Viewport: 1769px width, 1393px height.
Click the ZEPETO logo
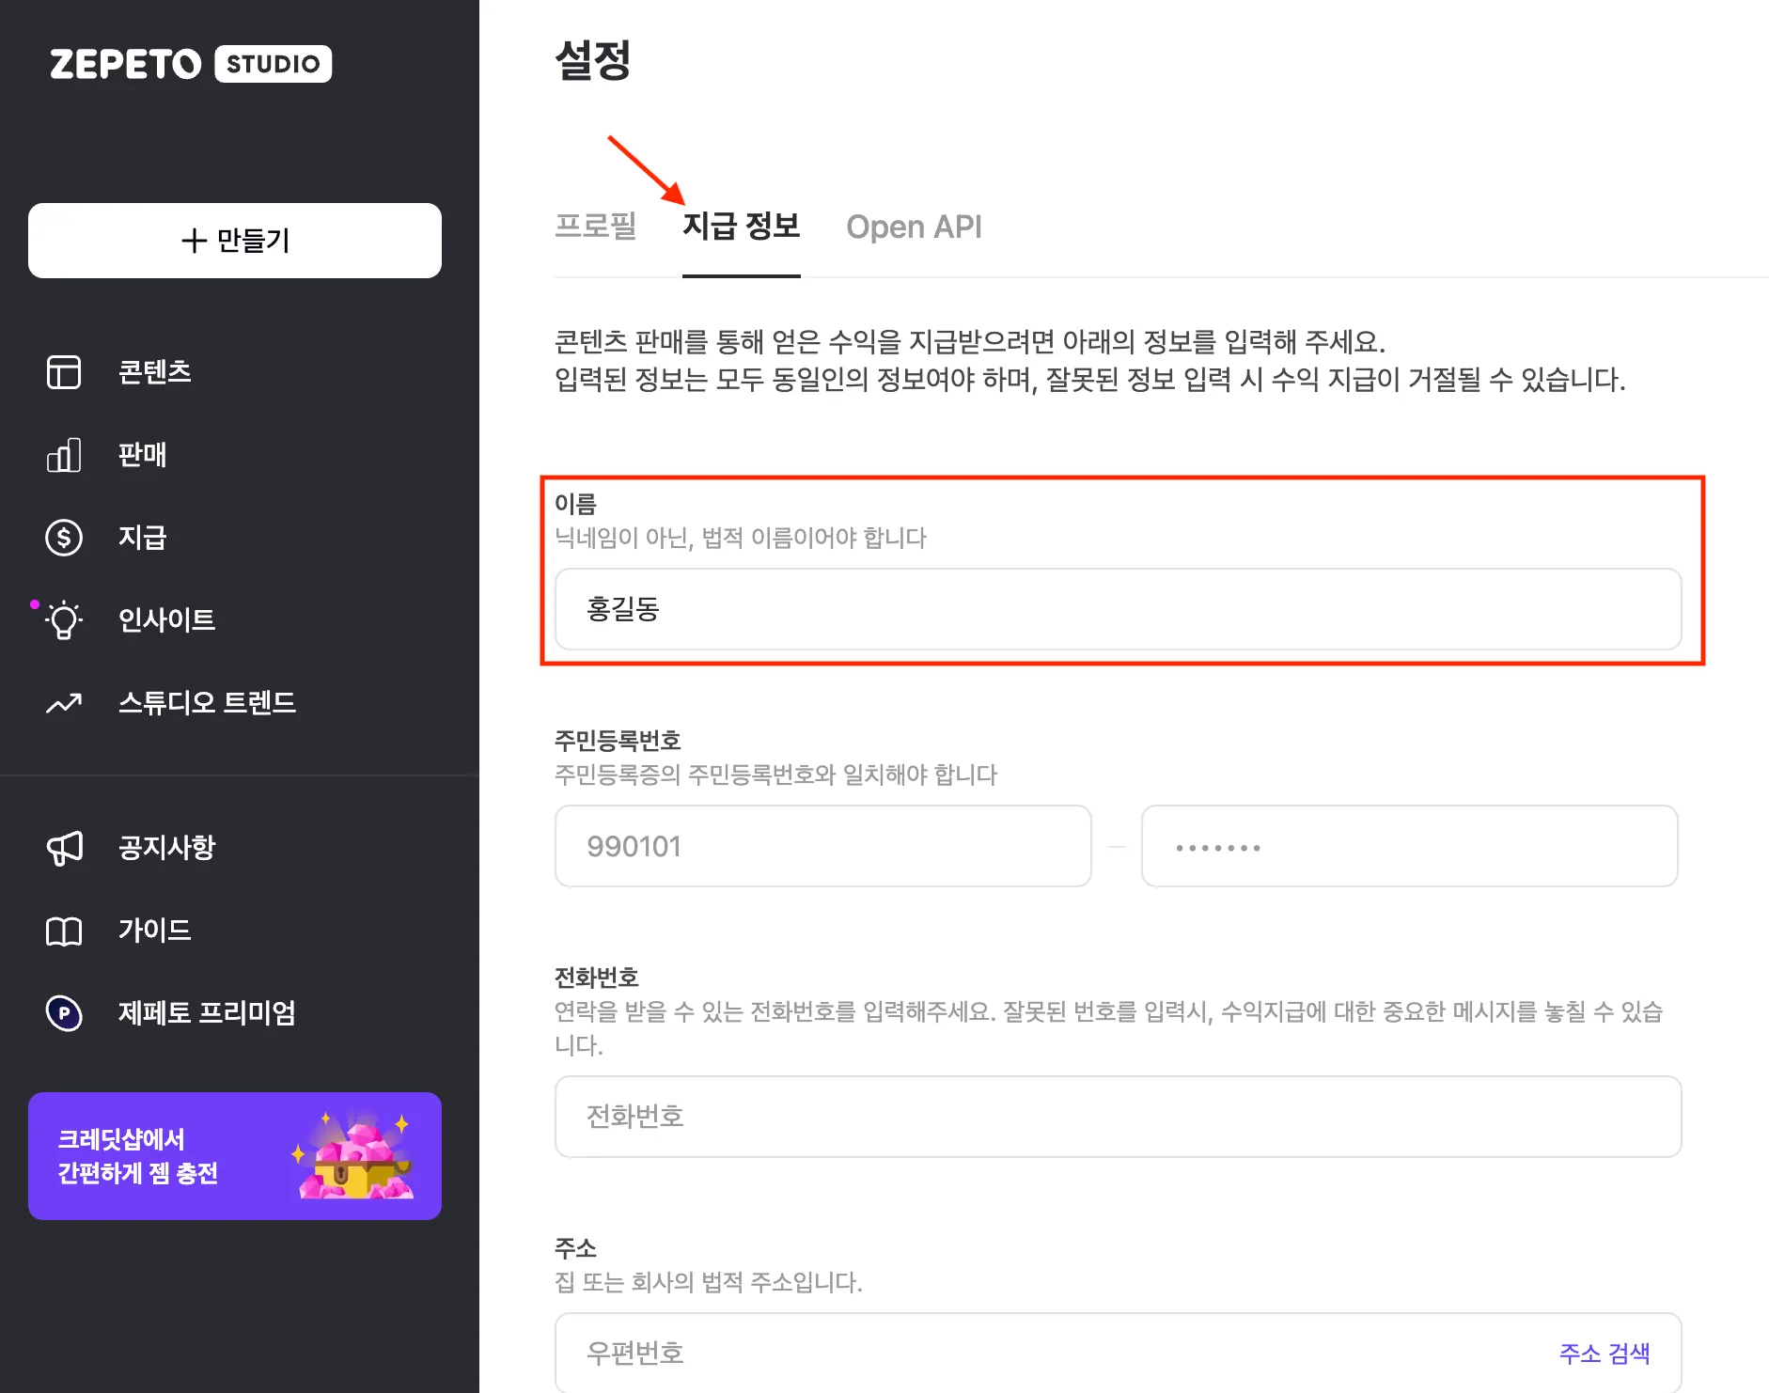[x=125, y=64]
